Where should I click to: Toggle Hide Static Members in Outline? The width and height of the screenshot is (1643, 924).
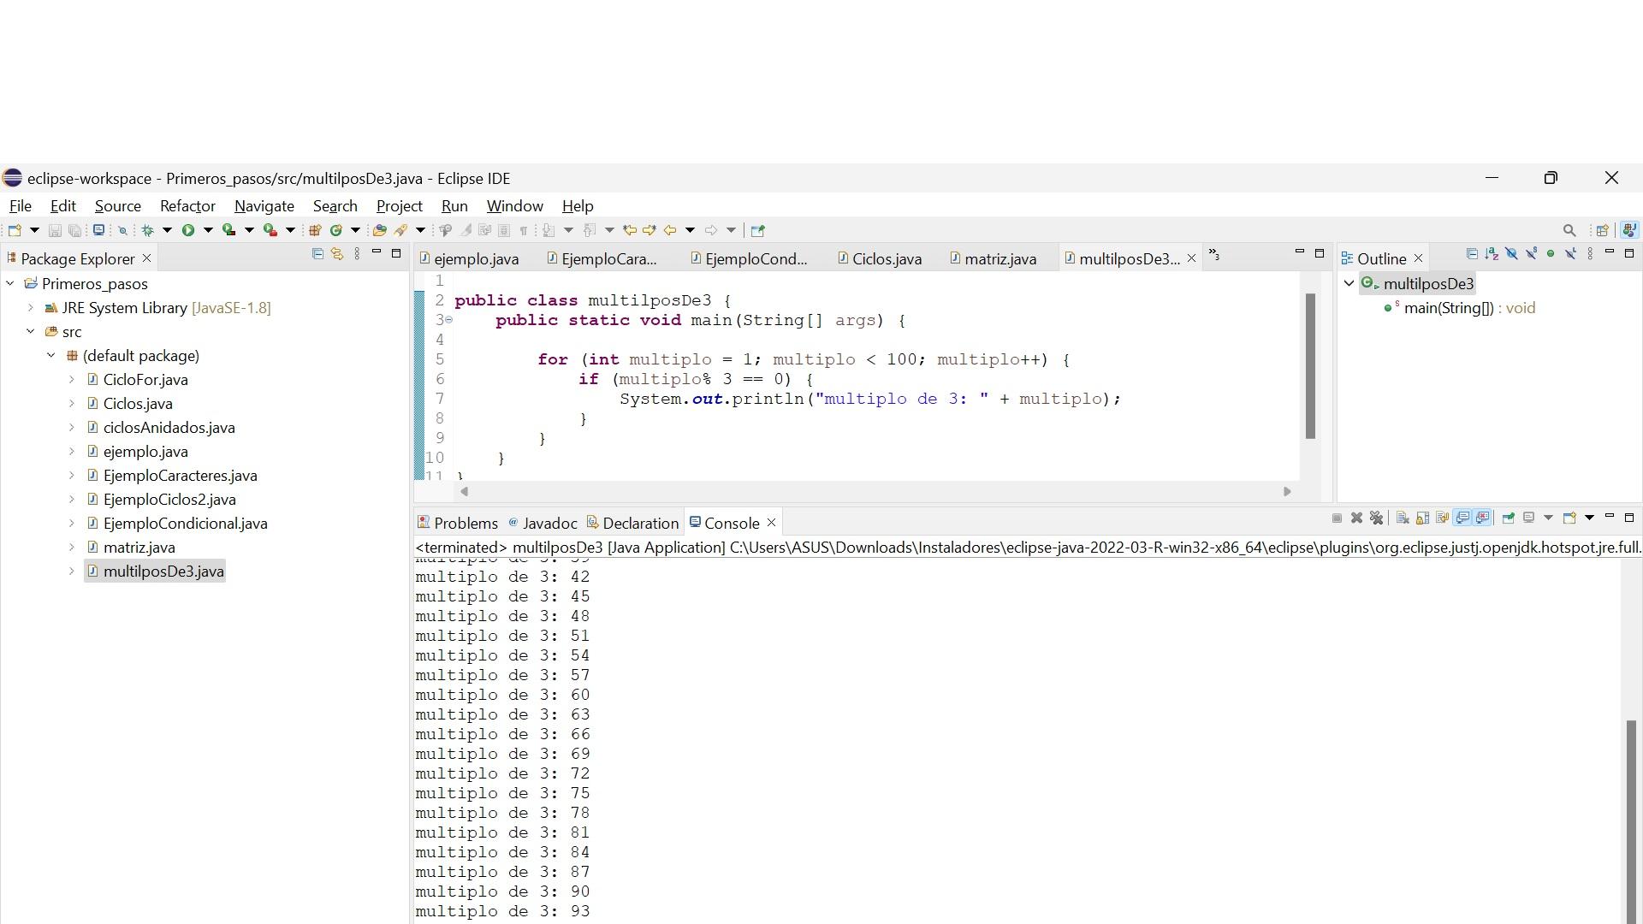pyautogui.click(x=1531, y=254)
